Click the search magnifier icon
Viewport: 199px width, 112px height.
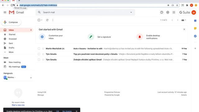coord(39,12)
